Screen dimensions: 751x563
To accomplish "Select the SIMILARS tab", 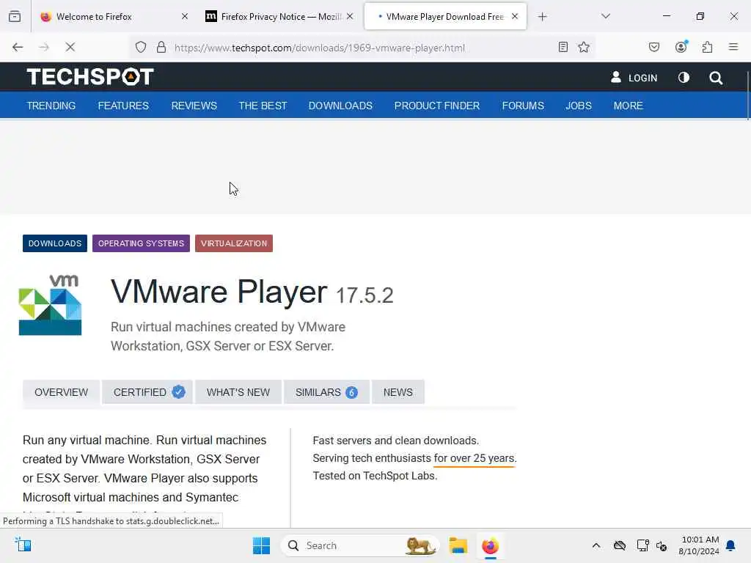I will point(326,392).
